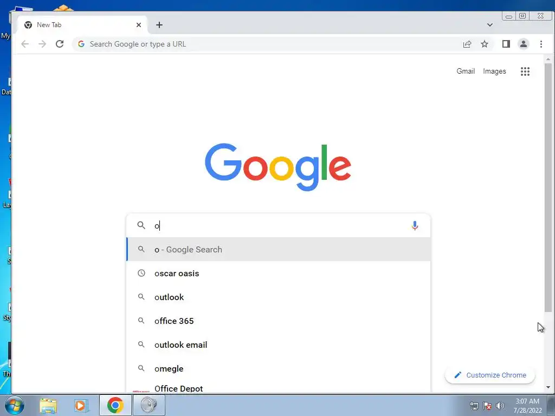Click the scrollbar up arrow
This screenshot has width=555, height=416.
click(x=548, y=58)
